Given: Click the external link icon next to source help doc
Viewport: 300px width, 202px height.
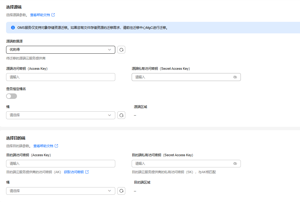Looking at the screenshot, I should pyautogui.click(x=53, y=15).
